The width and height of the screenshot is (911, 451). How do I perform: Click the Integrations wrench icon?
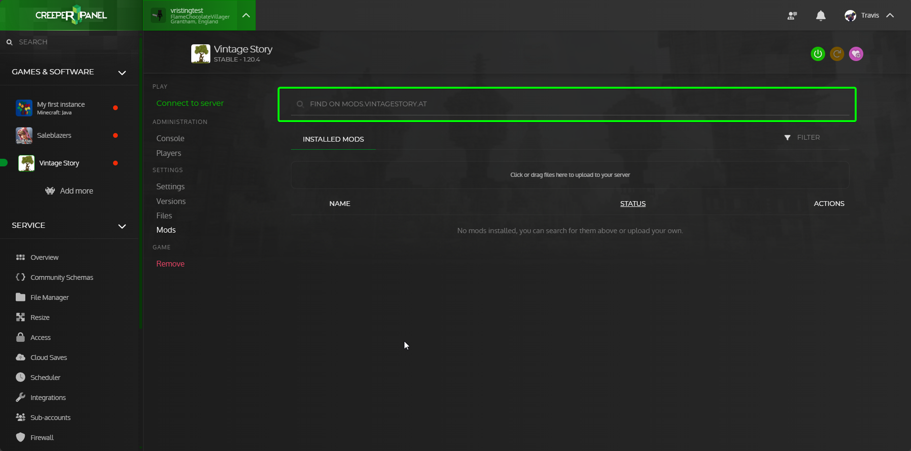click(x=21, y=397)
